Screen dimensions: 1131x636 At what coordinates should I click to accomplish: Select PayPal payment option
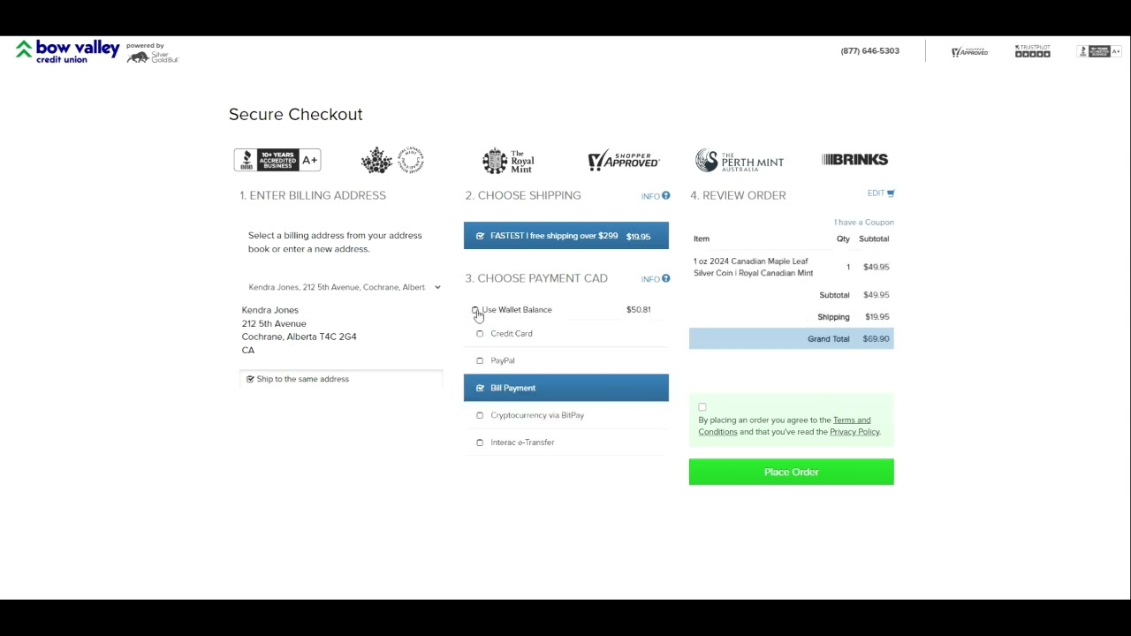(566, 360)
